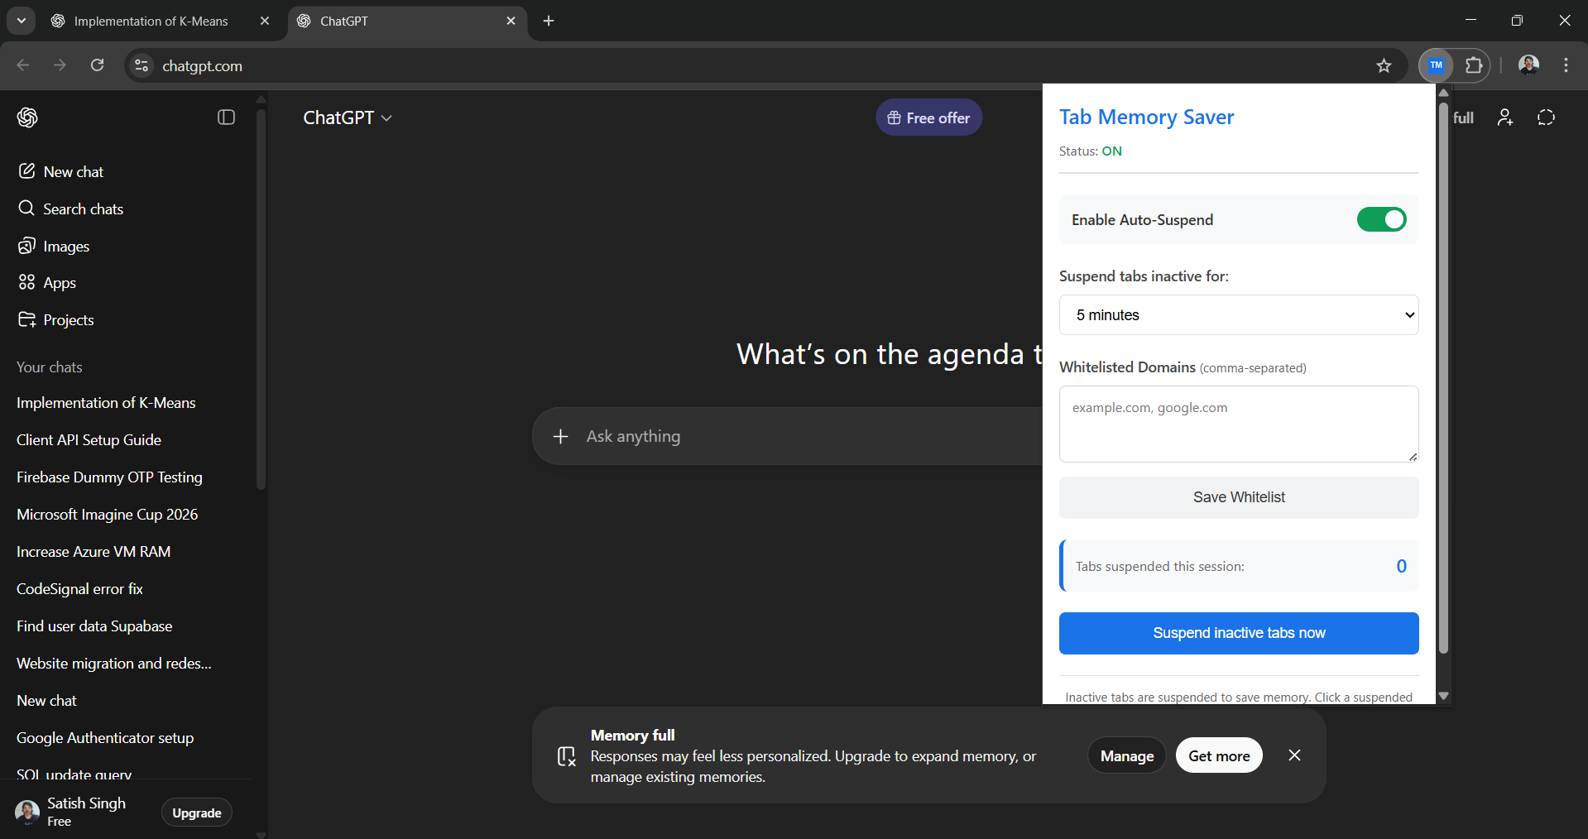Screen dimensions: 1588x839
Task: Open Chrome's three-dot menu
Action: click(x=1566, y=65)
